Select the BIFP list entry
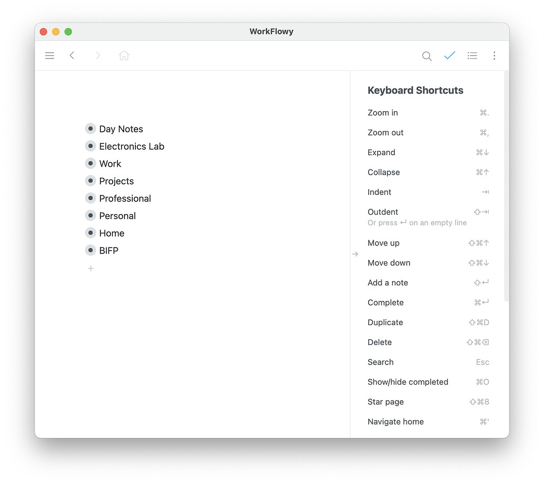 click(x=108, y=250)
